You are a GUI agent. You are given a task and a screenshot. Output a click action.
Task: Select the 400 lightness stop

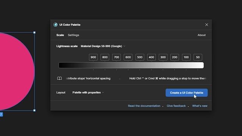(151, 57)
